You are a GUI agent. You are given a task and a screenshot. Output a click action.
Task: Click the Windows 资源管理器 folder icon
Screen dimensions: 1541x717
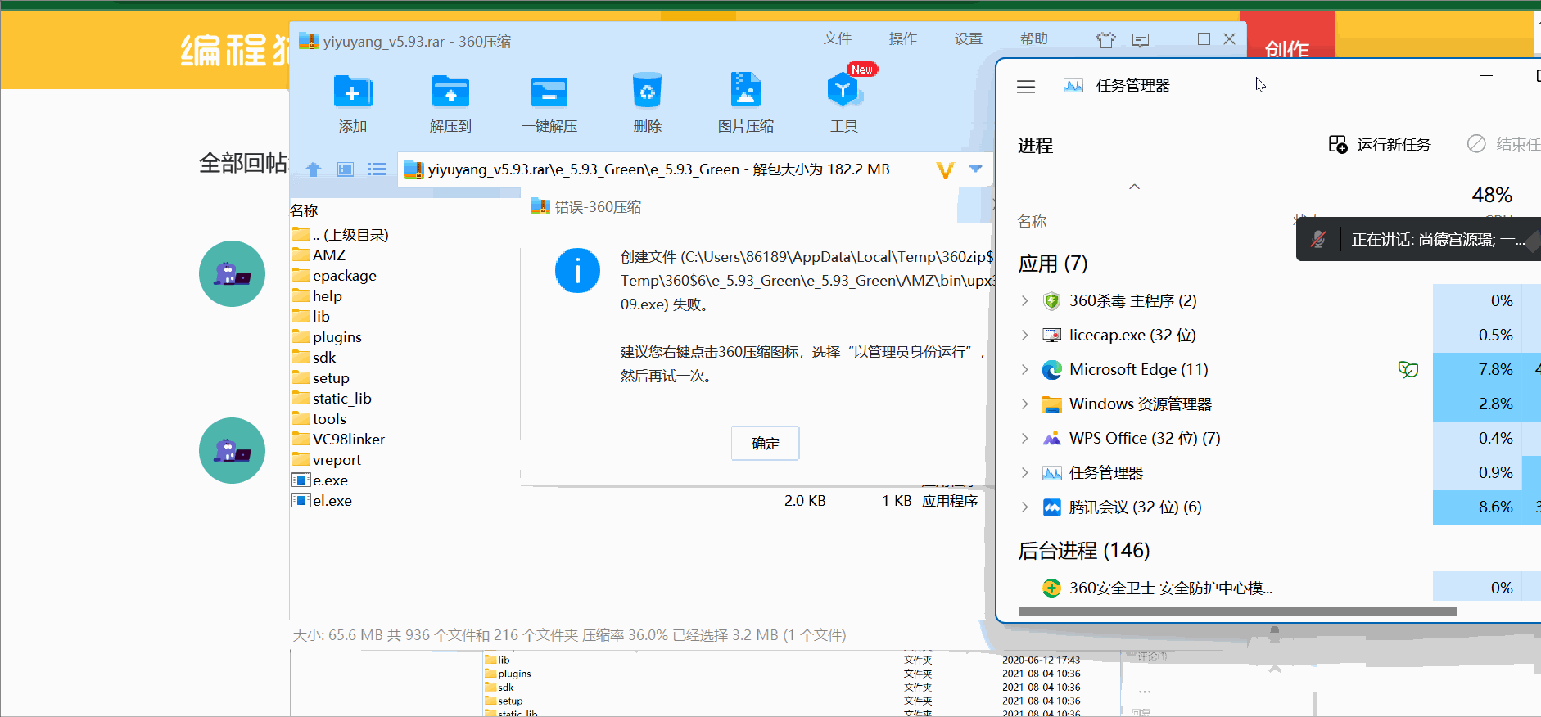[1051, 404]
